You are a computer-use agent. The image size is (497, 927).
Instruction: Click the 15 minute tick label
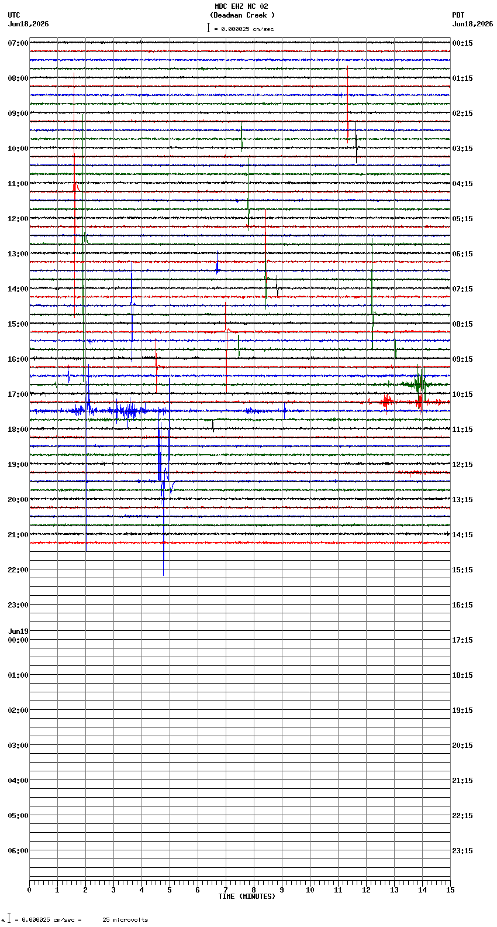tap(450, 890)
